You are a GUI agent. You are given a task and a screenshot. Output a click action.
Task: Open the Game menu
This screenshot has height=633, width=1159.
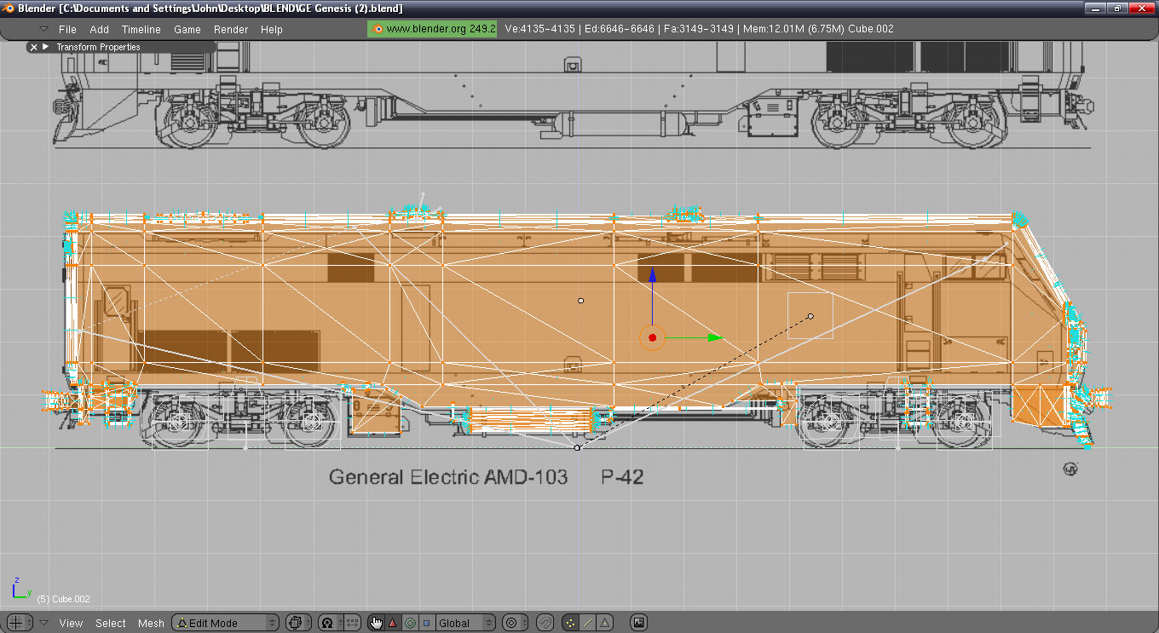tap(187, 29)
